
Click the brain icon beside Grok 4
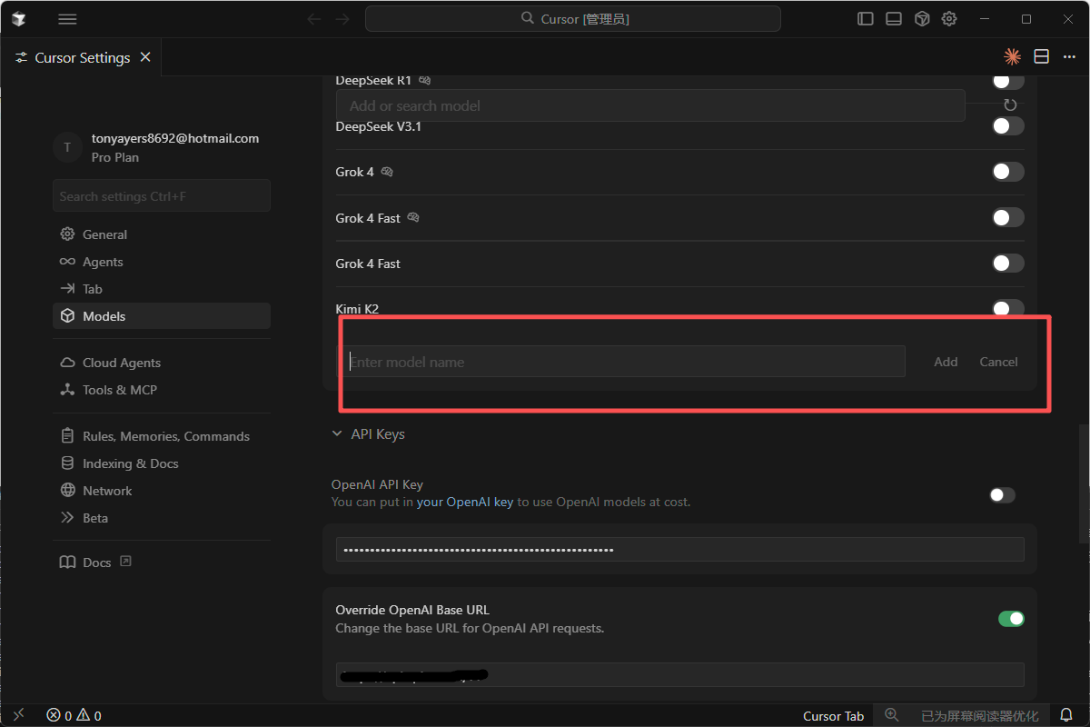pyautogui.click(x=387, y=172)
